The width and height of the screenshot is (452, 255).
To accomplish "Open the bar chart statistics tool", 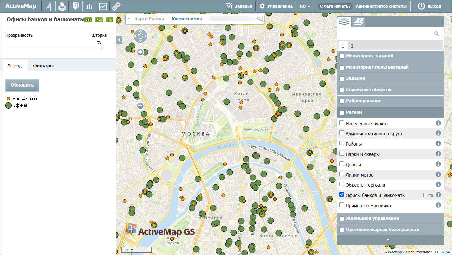I will [89, 6].
